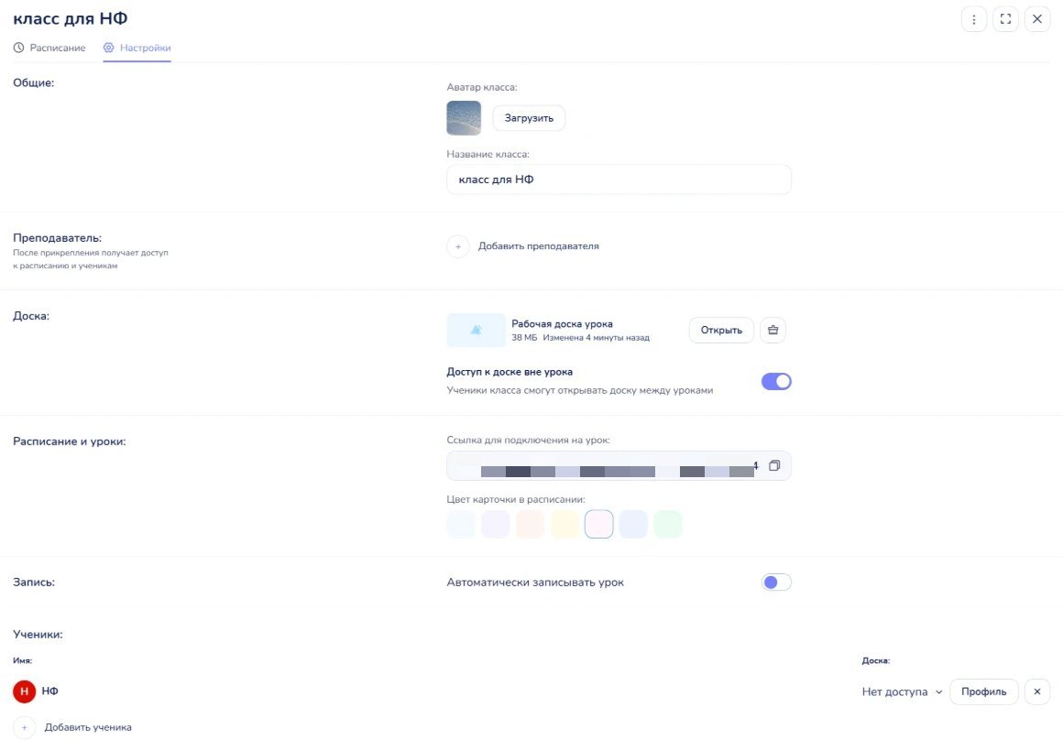
Task: Select the periwinkle blue card color swatch
Action: (x=634, y=525)
